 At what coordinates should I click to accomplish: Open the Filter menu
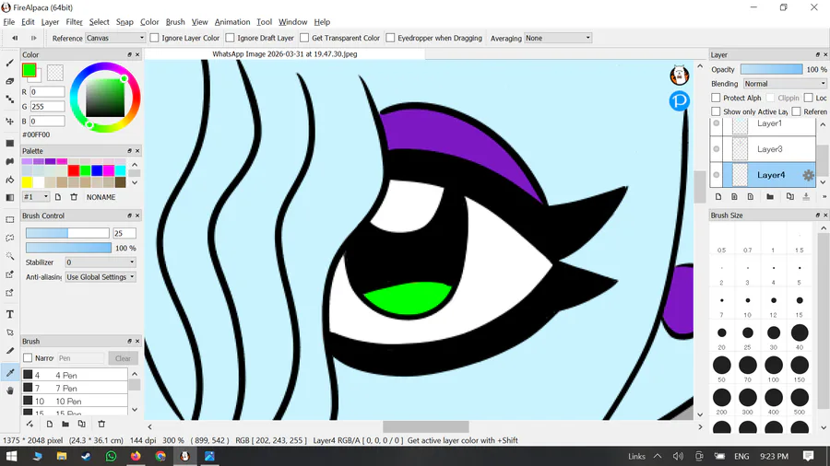(x=74, y=22)
